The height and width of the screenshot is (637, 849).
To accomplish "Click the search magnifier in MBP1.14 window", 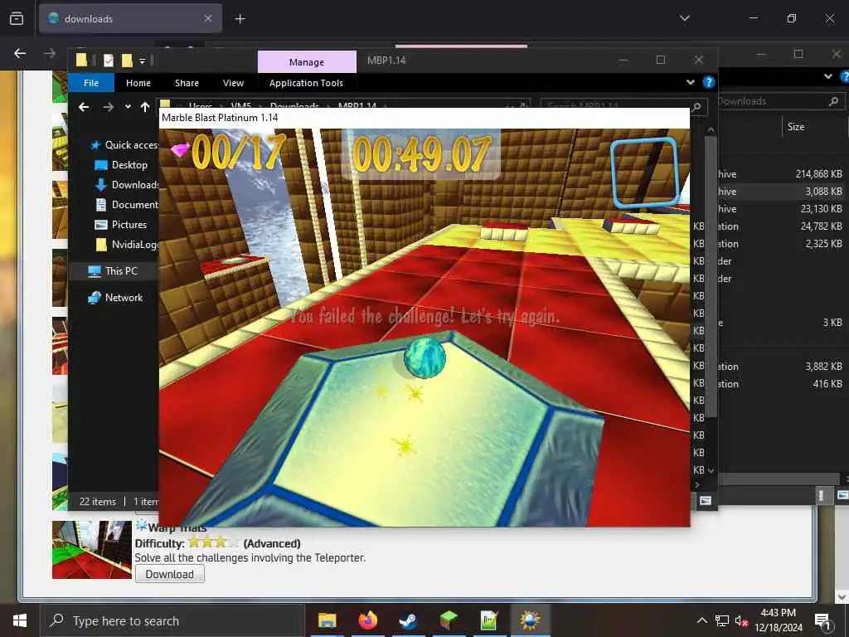I will 696,107.
